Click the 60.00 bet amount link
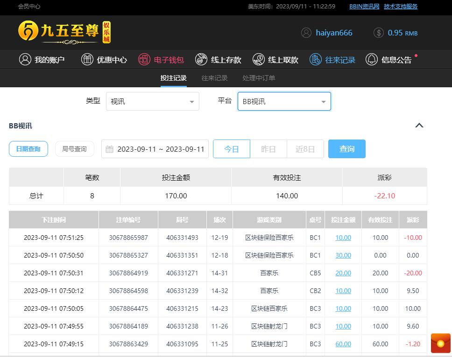 coord(343,344)
